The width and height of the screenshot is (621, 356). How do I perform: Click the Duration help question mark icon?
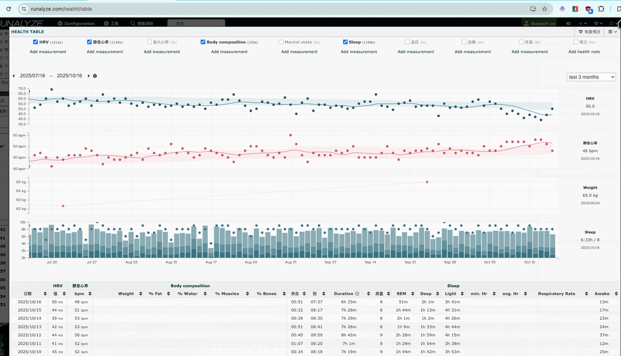[x=357, y=293]
